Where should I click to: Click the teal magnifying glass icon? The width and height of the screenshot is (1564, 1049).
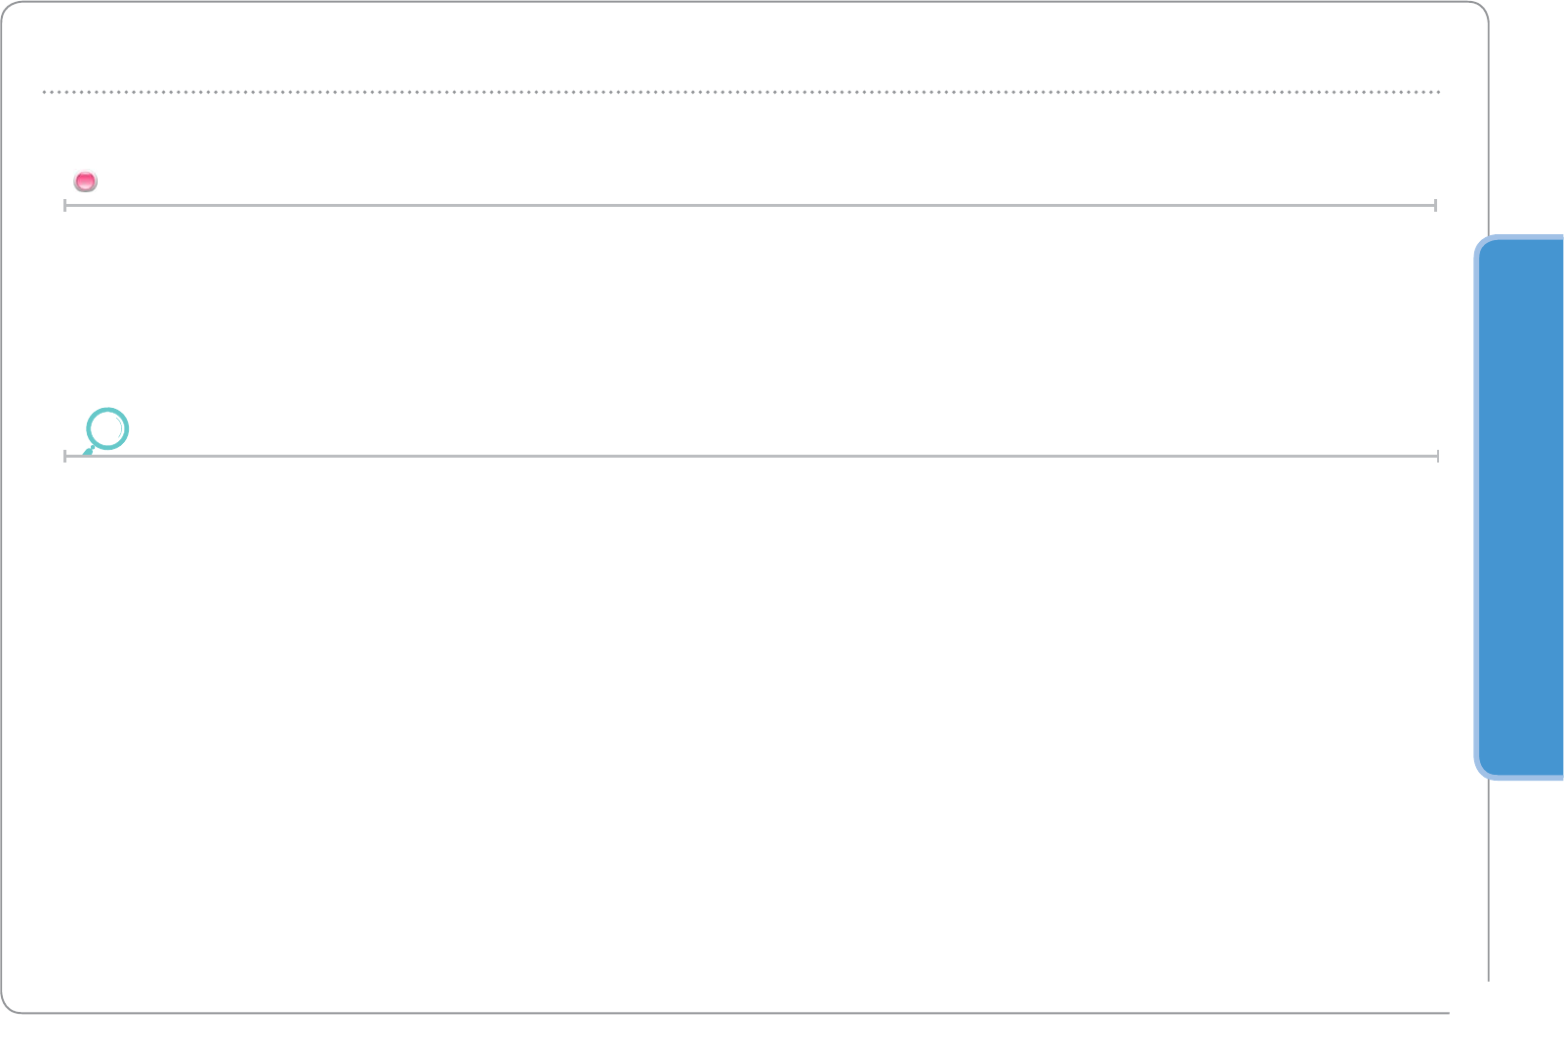coord(106,429)
